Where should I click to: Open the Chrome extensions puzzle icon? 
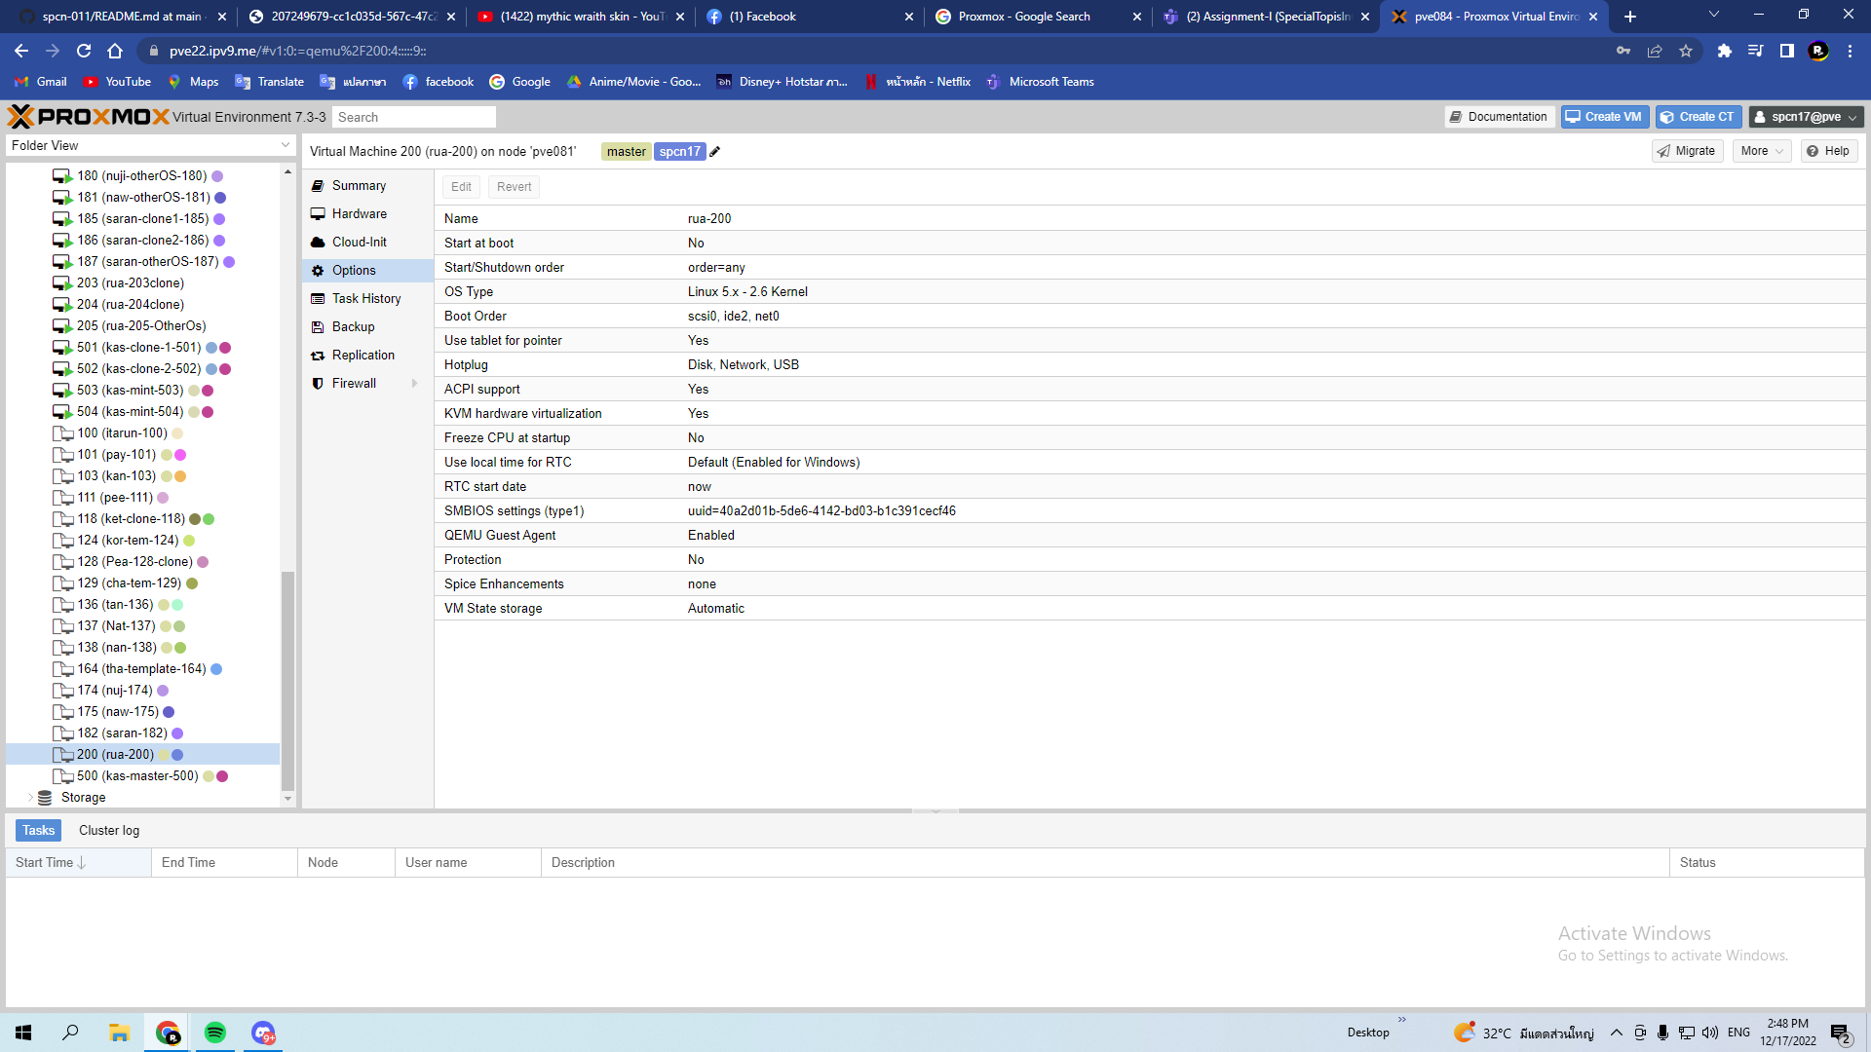pos(1725,51)
